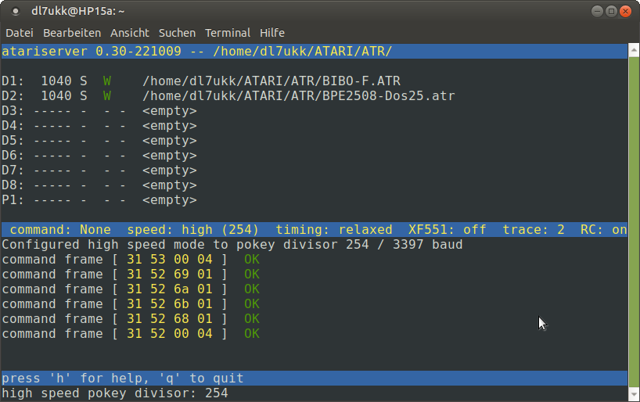The image size is (640, 402).
Task: Click the BPE2508-Dos25.atr path on drive D2
Action: pyautogui.click(x=298, y=96)
